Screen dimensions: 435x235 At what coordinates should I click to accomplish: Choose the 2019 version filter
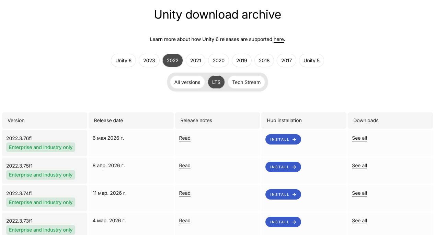pyautogui.click(x=241, y=61)
